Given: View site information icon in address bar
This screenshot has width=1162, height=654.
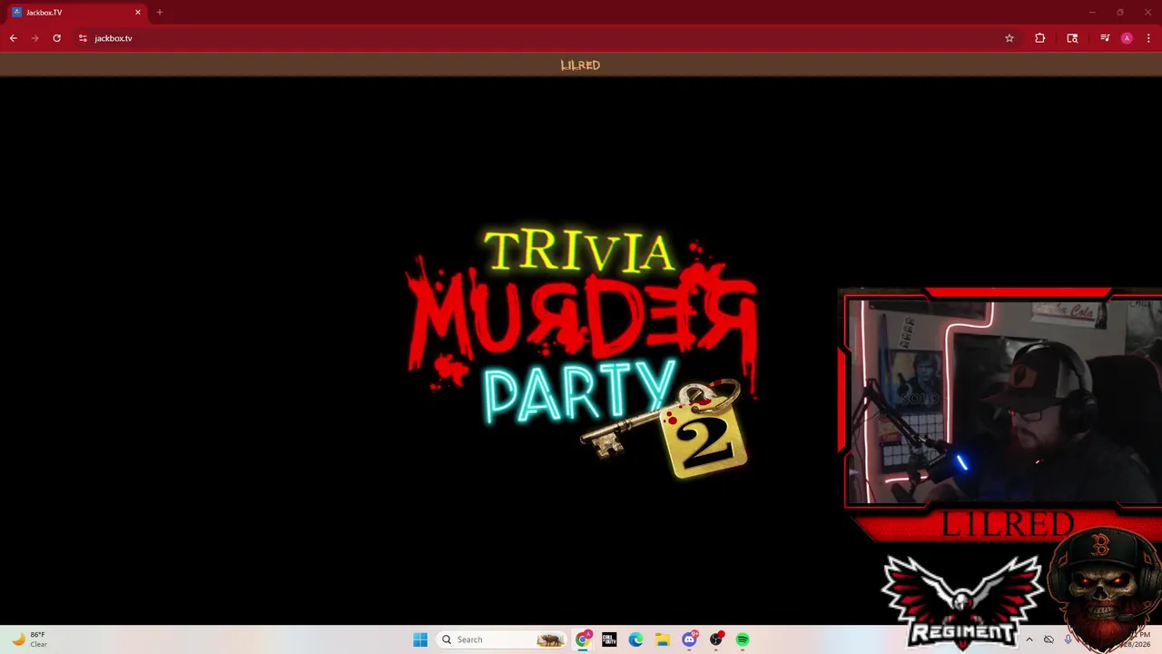Looking at the screenshot, I should 83,38.
